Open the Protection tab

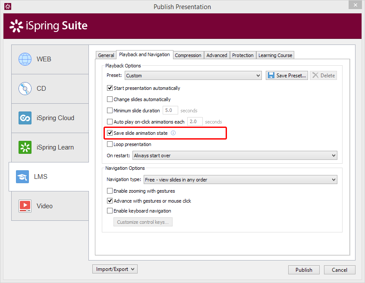(x=243, y=55)
